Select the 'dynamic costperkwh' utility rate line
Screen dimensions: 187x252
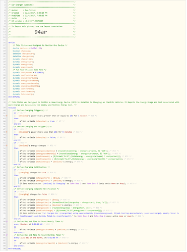(x=29, y=73)
